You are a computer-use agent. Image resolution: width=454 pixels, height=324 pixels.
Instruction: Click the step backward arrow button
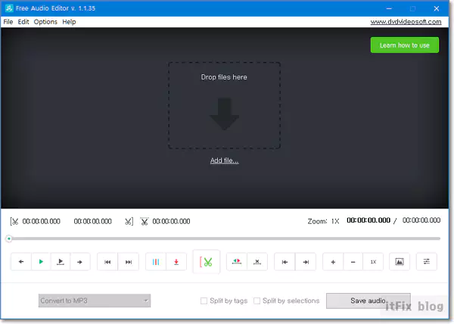click(21, 262)
